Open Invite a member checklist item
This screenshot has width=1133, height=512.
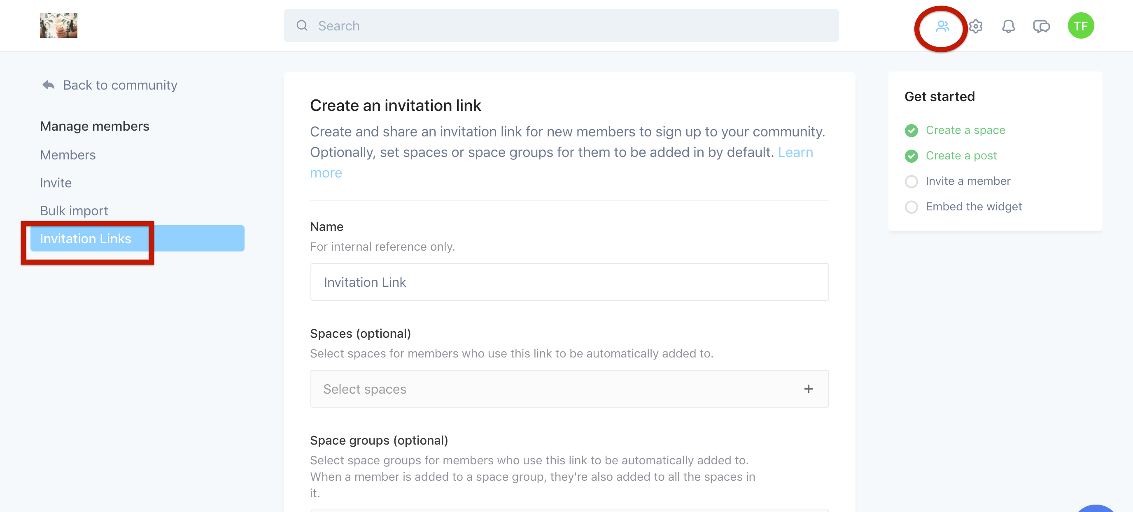(967, 181)
